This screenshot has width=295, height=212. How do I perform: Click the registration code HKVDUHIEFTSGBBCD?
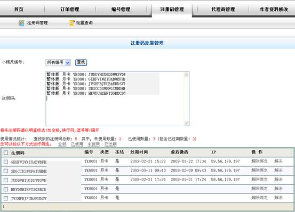pos(29,190)
